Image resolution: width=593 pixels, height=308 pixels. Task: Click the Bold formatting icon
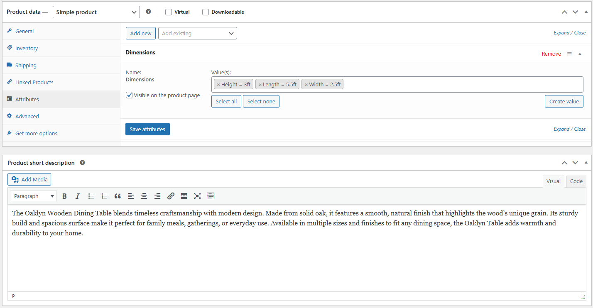pos(64,196)
